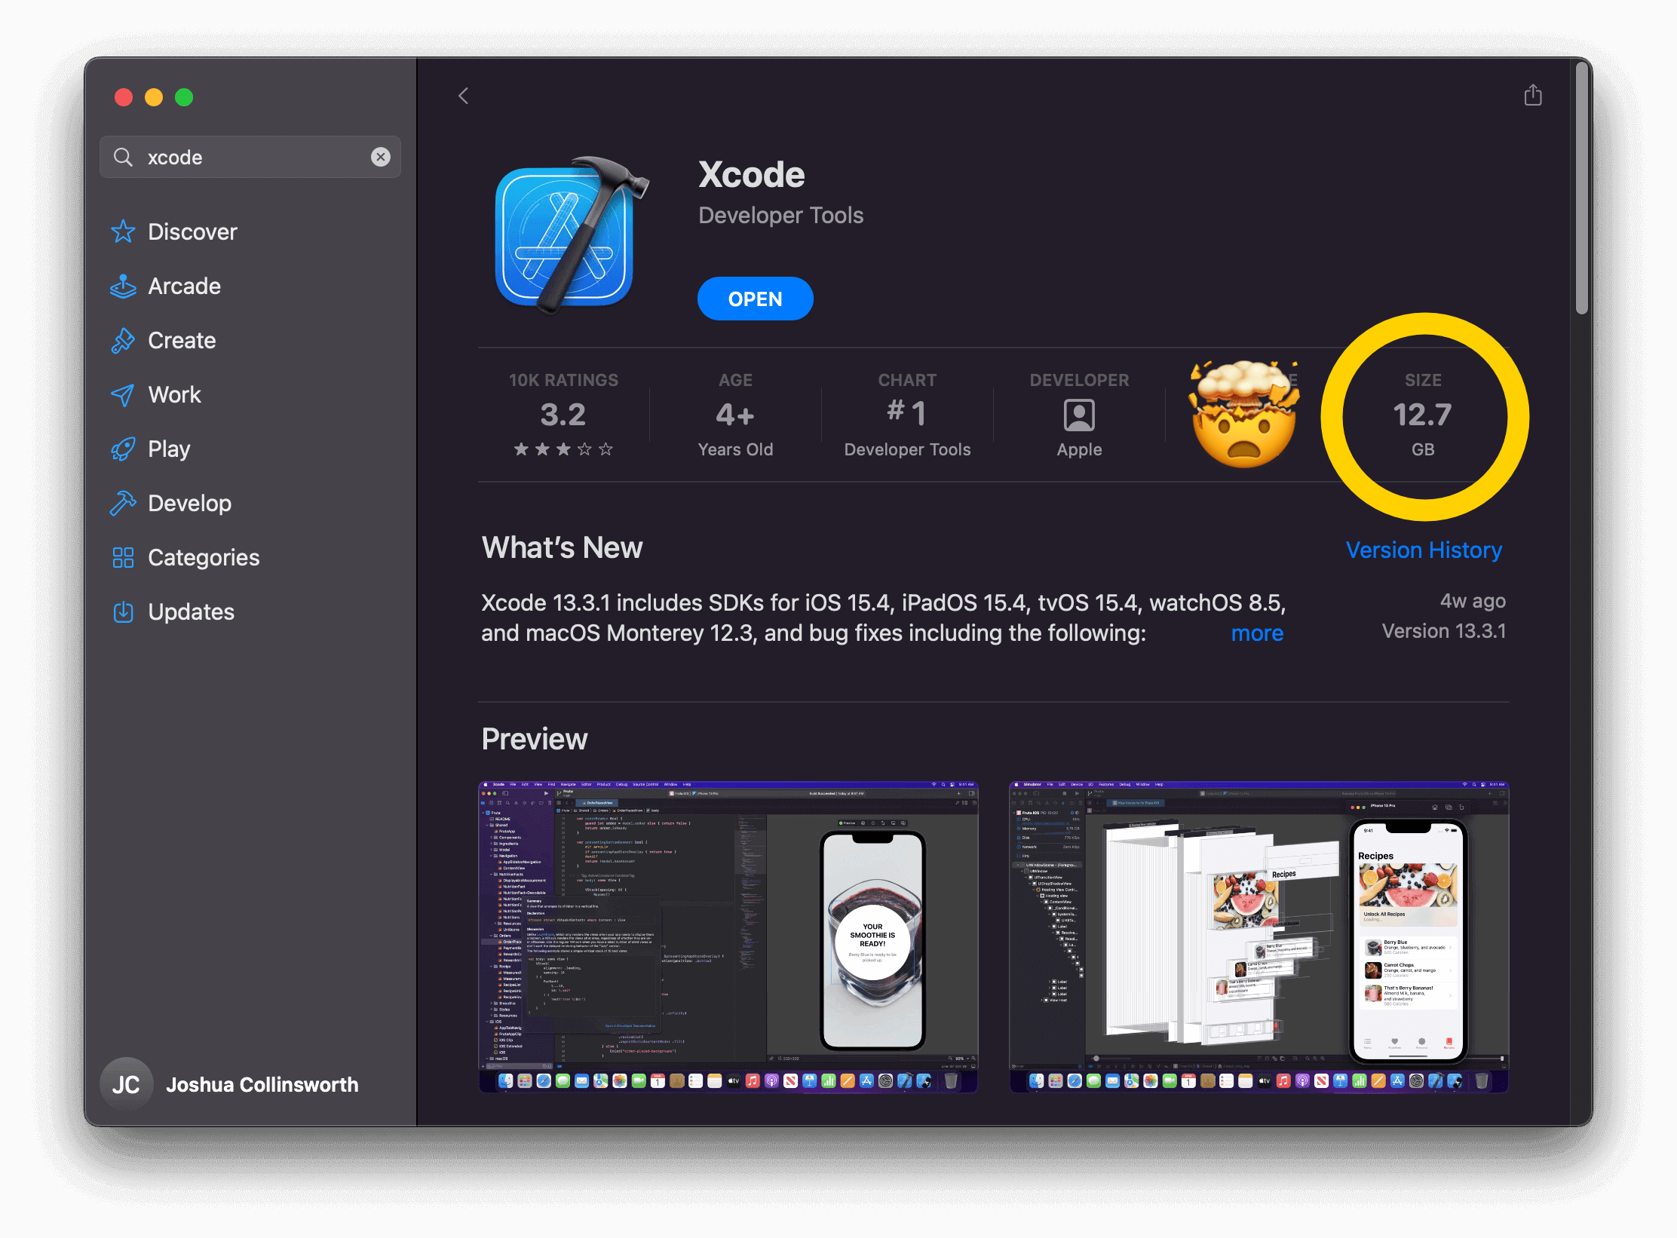Click the Updates download icon
1677x1238 pixels.
click(x=123, y=611)
